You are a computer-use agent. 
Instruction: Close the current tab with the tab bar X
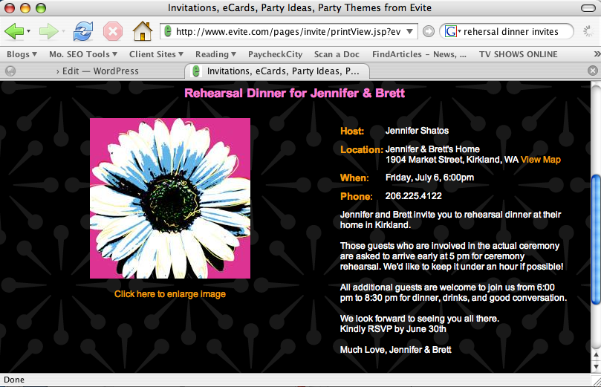coord(592,71)
